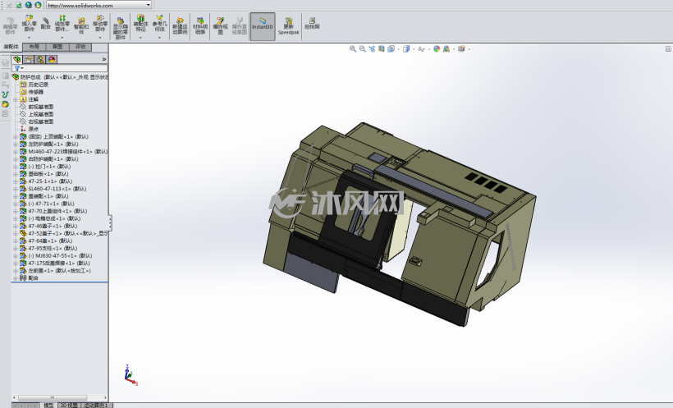
Task: Open the 运动算例1 (Motion Study 1) bottom tab
Action: pos(96,405)
